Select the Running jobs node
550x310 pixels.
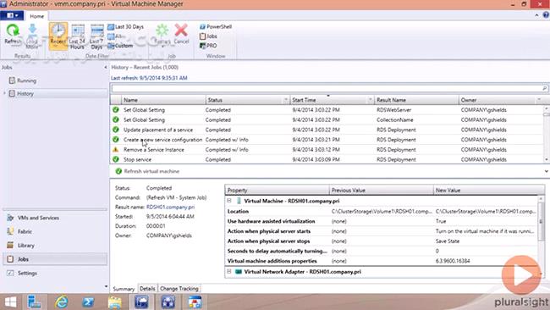[23, 80]
